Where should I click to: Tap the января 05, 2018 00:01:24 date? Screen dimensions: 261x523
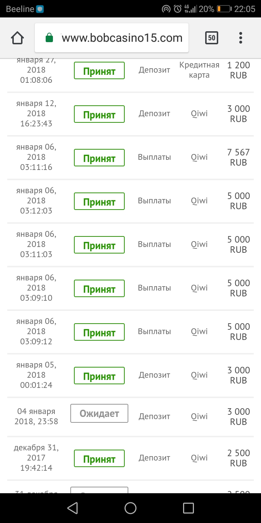click(x=36, y=375)
